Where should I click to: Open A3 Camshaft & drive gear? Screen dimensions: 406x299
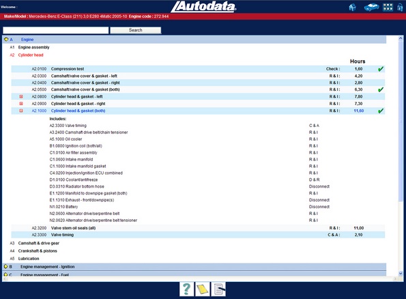coord(39,243)
